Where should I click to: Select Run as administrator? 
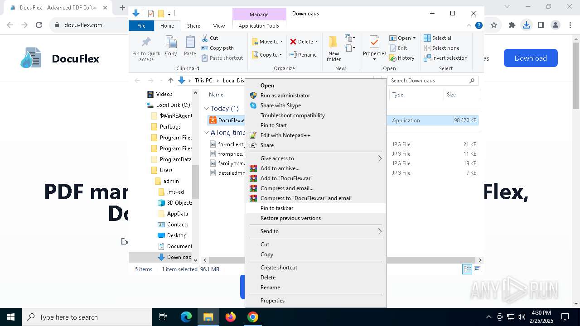click(316, 96)
